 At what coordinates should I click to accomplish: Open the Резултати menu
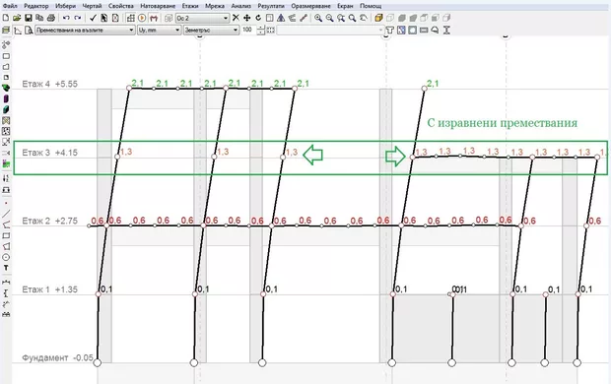(x=271, y=6)
